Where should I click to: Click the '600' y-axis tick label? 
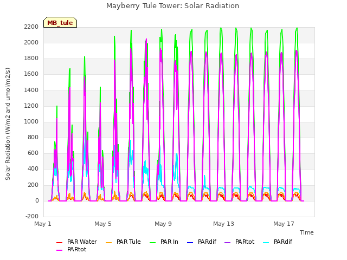(x=33, y=153)
